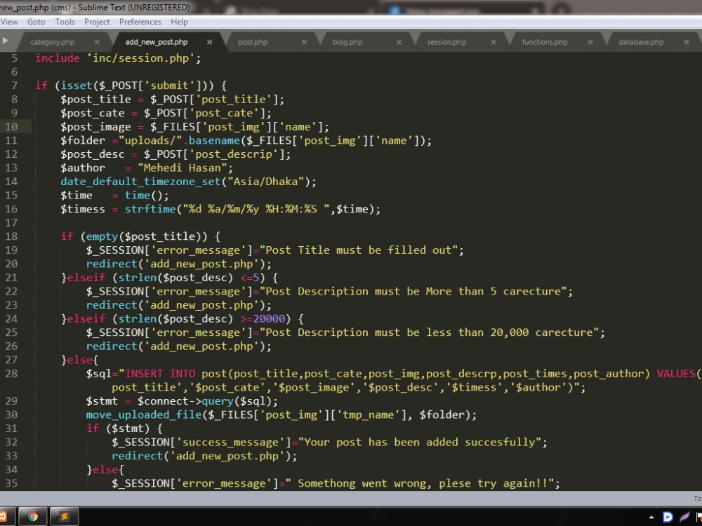Open the functions.php tab
Image resolution: width=702 pixels, height=526 pixels.
[545, 42]
